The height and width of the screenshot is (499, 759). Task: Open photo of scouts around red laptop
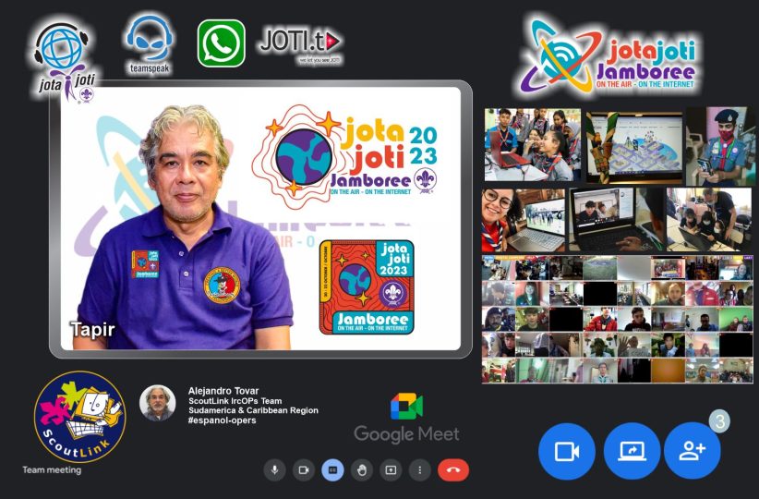click(533, 145)
